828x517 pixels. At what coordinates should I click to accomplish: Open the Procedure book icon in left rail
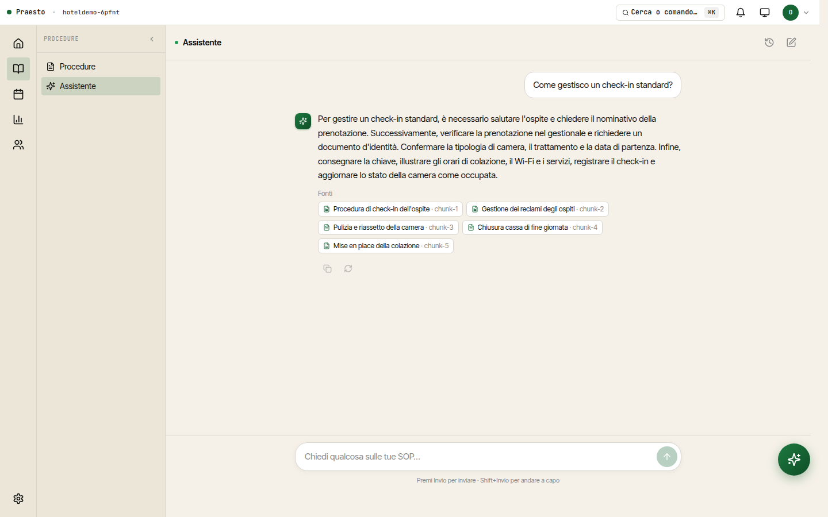(18, 69)
